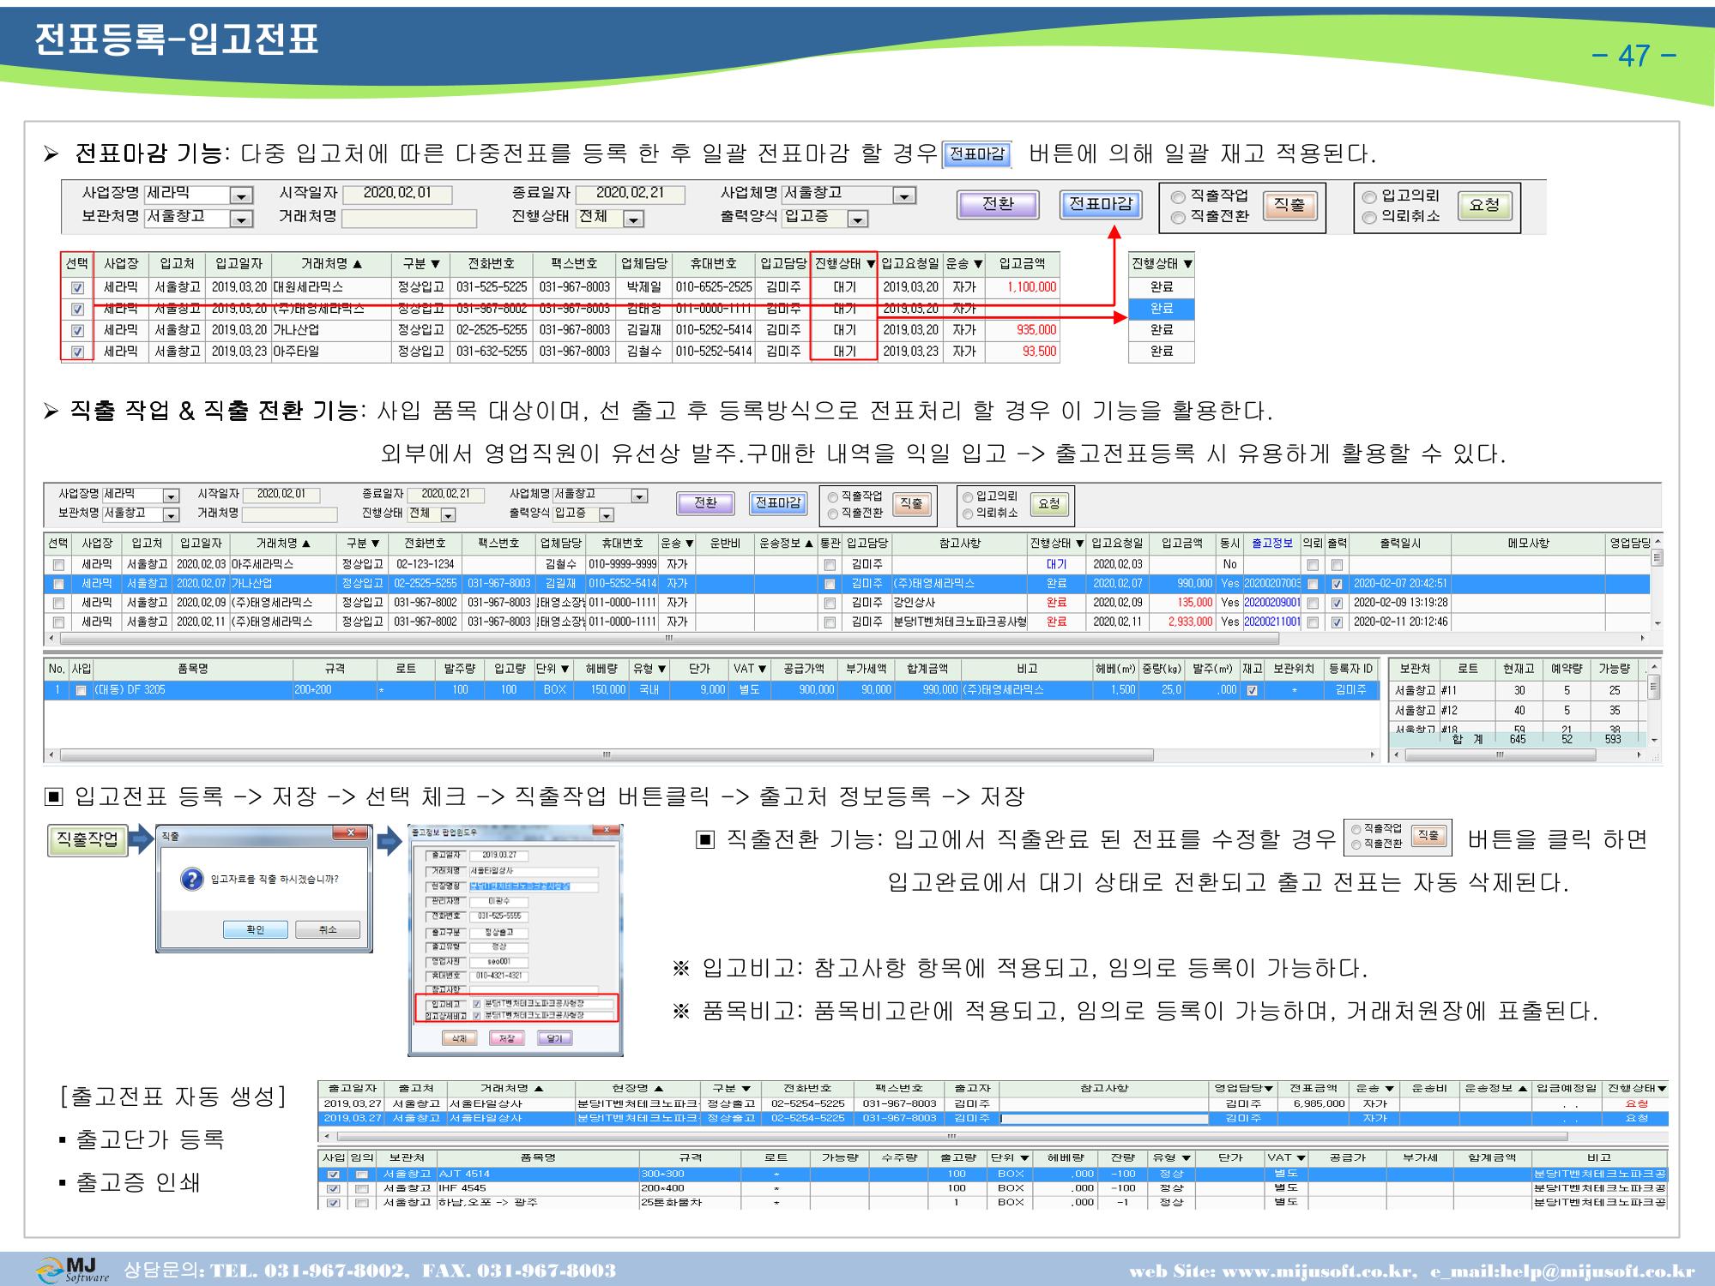Open 출고정보 link 20200211001

click(x=1272, y=622)
